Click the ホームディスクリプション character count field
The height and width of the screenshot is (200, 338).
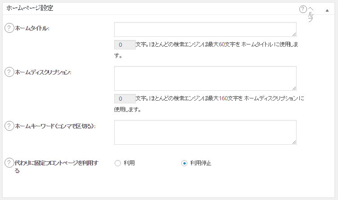[x=125, y=98]
